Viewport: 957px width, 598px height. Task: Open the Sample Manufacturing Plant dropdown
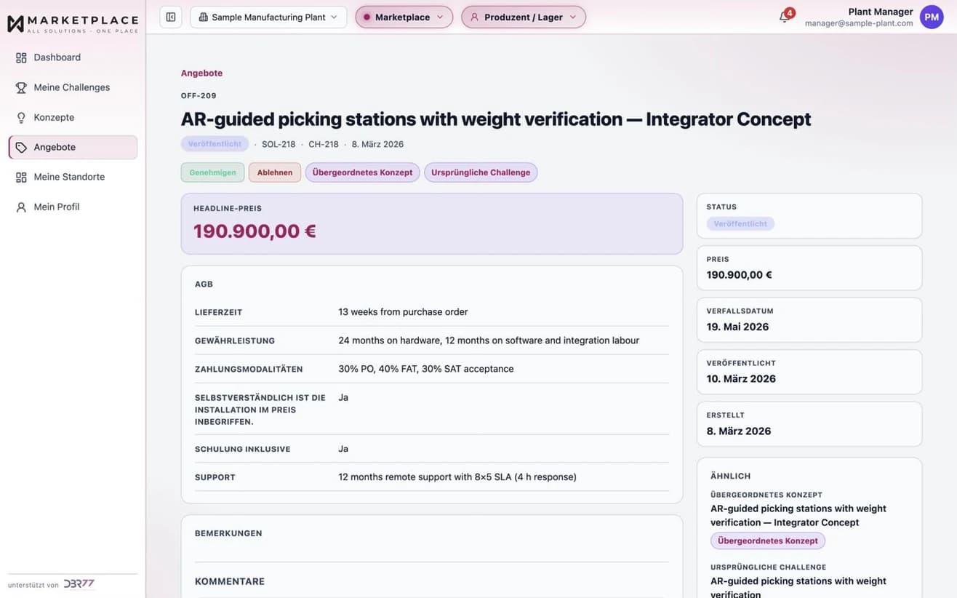coord(268,17)
